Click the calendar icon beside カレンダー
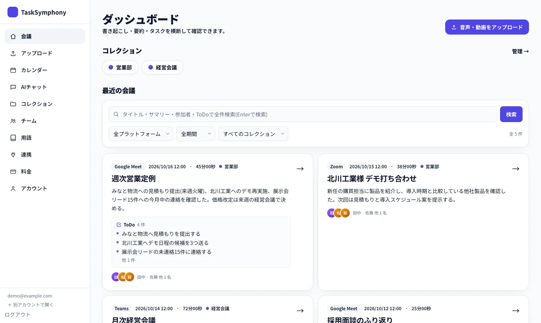 [13, 70]
